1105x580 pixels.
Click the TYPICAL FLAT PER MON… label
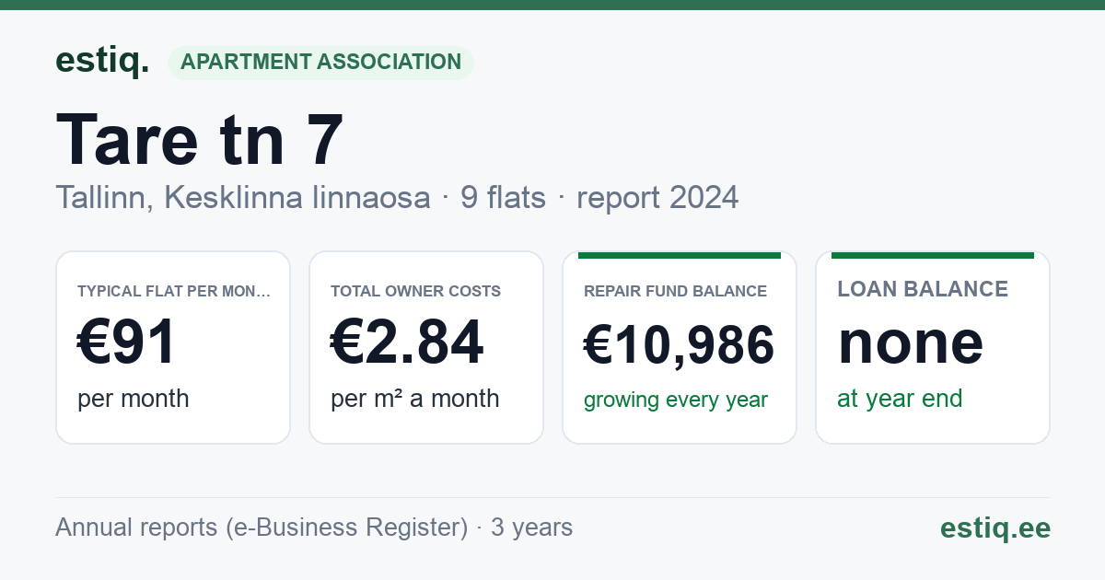[175, 291]
